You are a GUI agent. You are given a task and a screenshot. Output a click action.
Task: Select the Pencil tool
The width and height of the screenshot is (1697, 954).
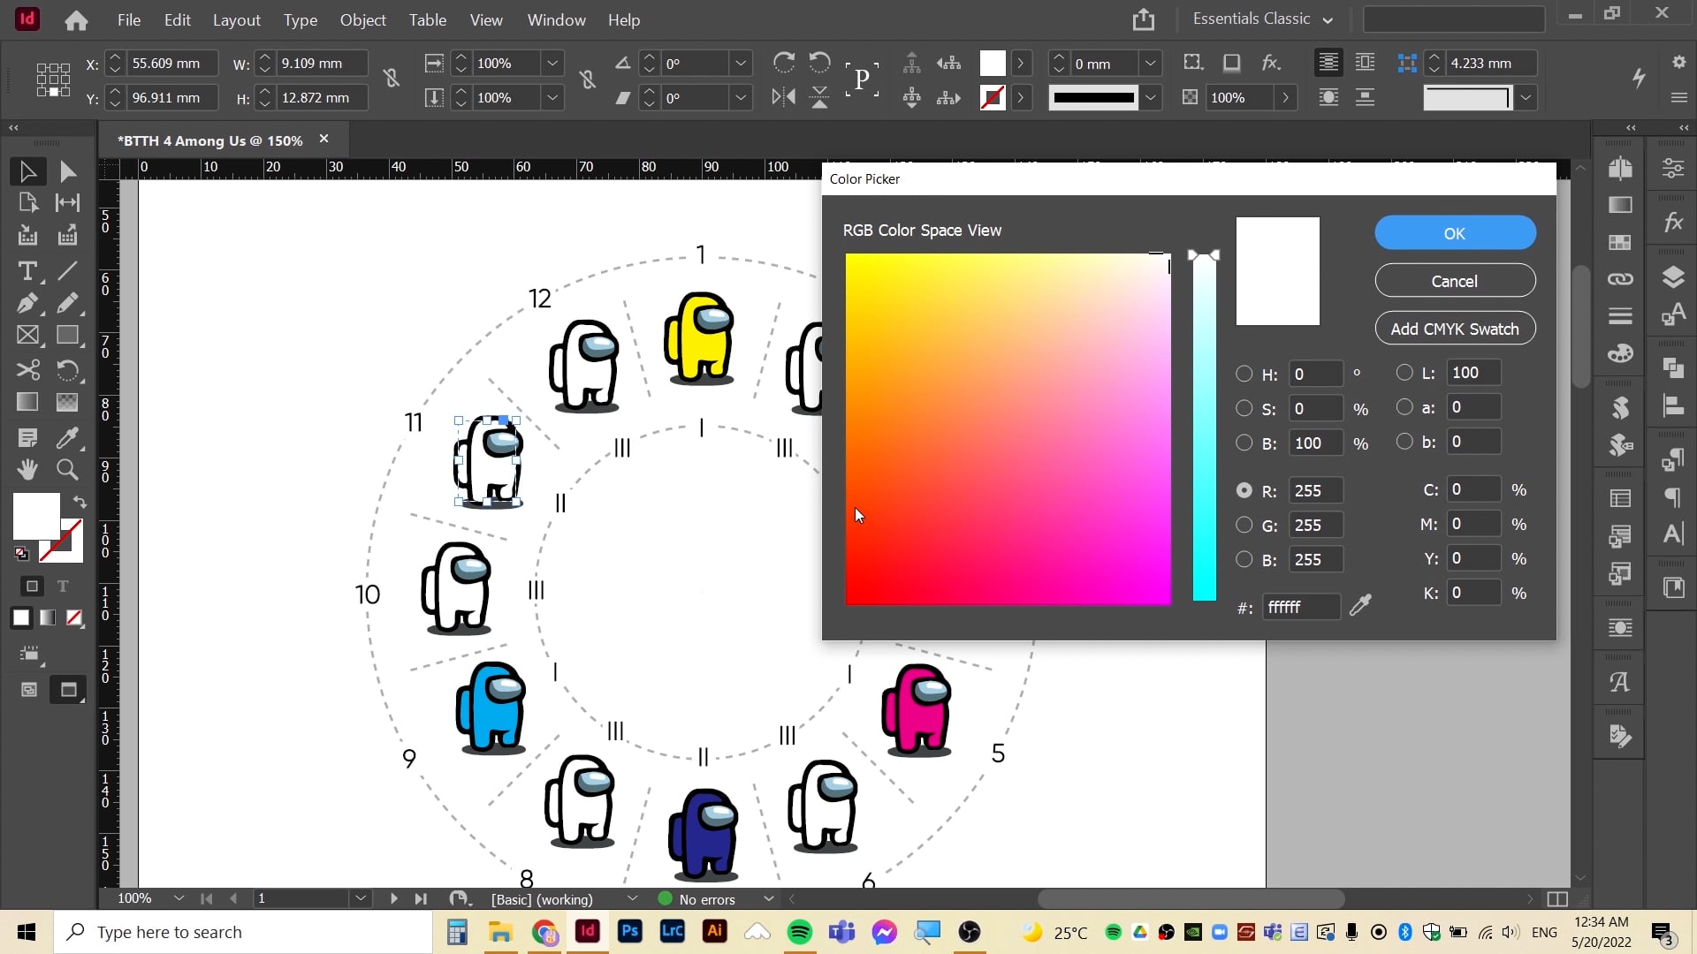[x=68, y=303]
